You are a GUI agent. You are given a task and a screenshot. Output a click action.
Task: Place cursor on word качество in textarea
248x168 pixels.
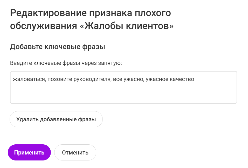click(182, 79)
